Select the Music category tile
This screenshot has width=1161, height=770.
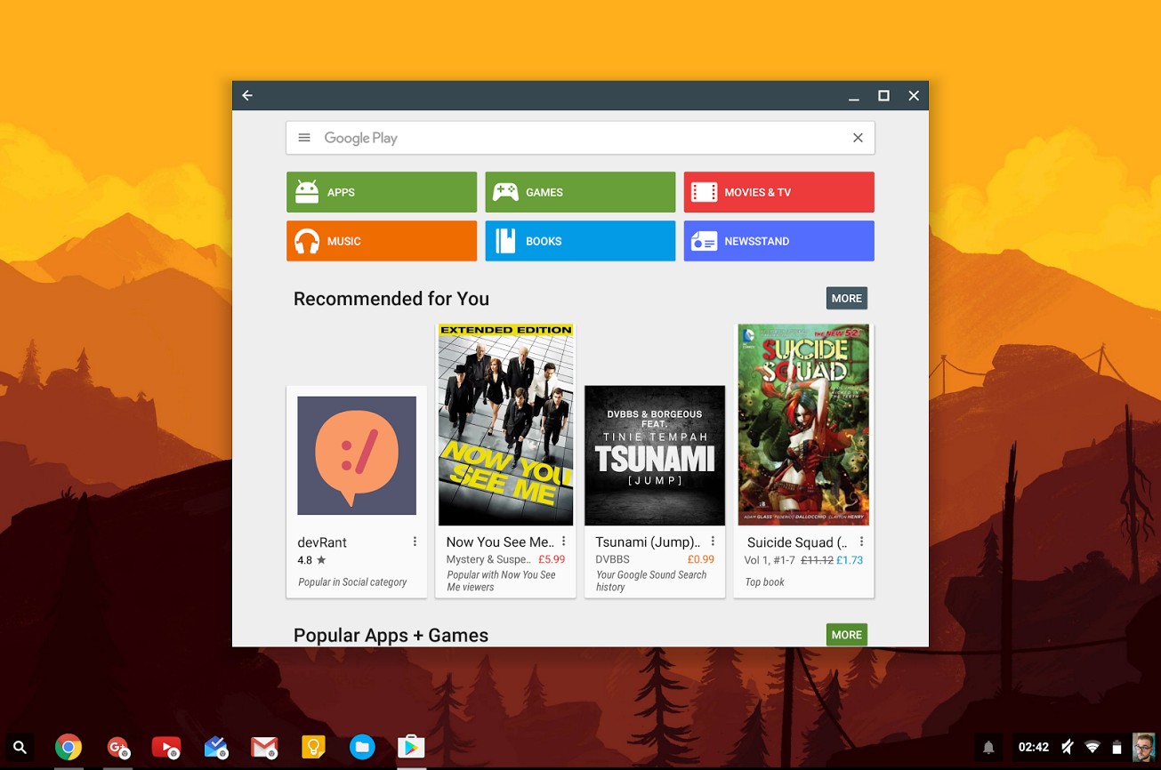click(x=382, y=241)
